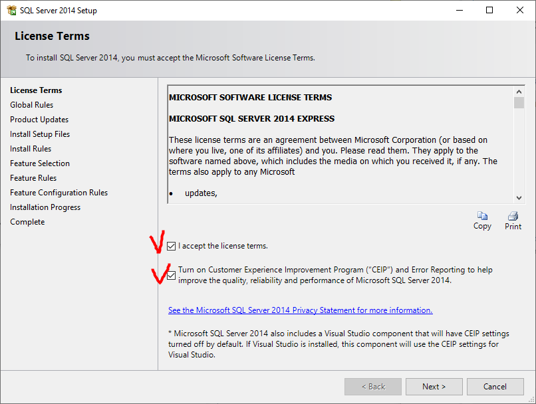
Task: Select License Terms step in sidebar
Action: click(36, 90)
